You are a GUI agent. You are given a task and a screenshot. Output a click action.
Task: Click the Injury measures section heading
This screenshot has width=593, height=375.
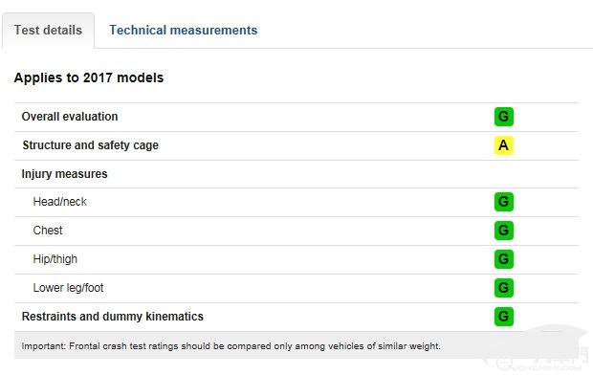point(65,174)
